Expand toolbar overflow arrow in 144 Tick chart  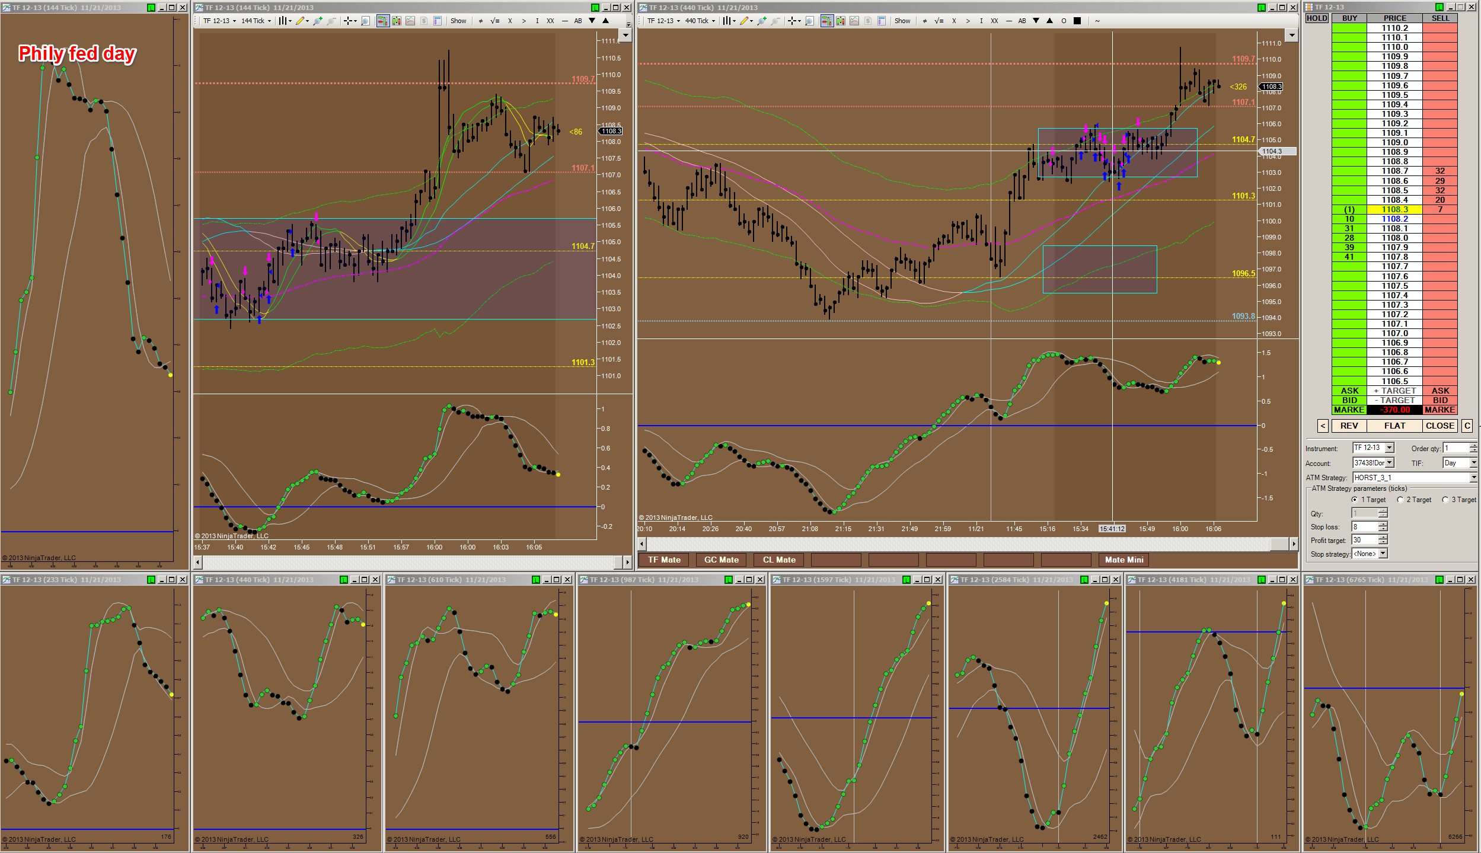click(628, 24)
